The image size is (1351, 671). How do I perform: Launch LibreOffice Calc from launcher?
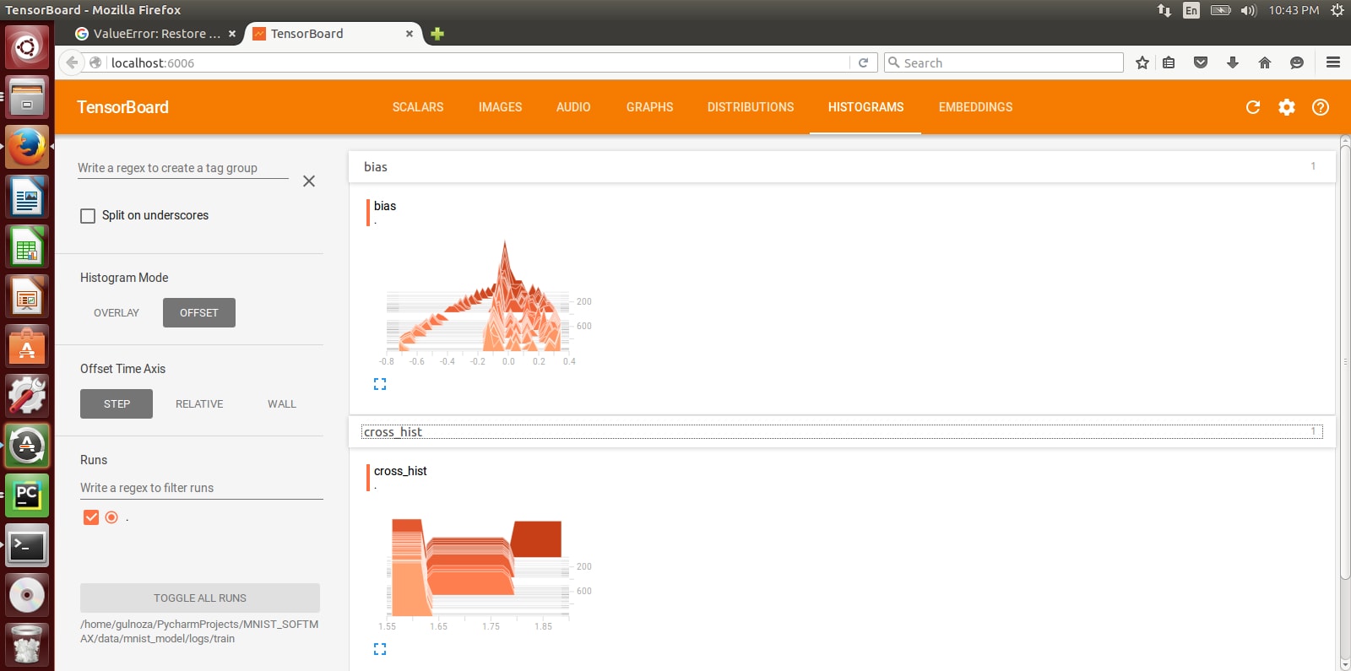27,247
